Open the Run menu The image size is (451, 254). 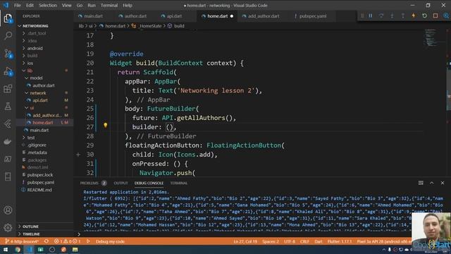(x=92, y=5)
